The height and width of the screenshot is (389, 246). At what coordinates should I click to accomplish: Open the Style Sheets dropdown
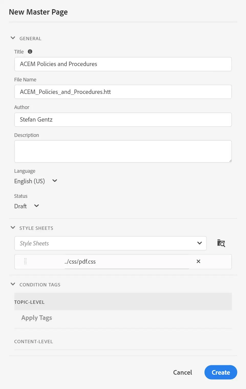pos(199,243)
